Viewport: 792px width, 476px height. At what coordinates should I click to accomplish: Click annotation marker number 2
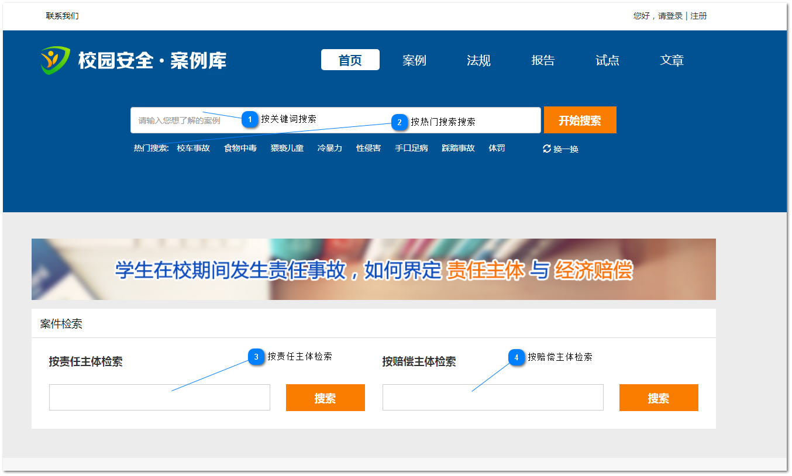pyautogui.click(x=399, y=122)
